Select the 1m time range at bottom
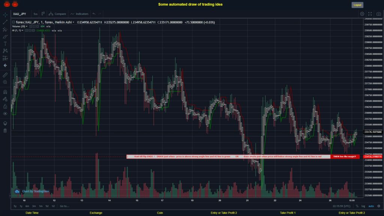384x216 pixels. (x=40, y=206)
